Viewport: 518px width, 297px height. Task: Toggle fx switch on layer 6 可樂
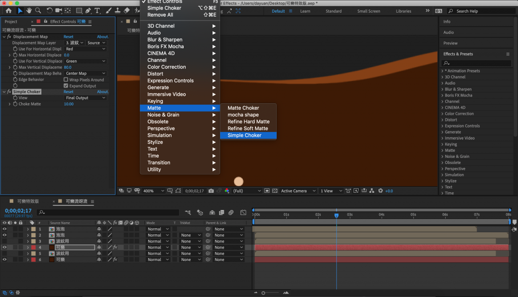click(115, 260)
